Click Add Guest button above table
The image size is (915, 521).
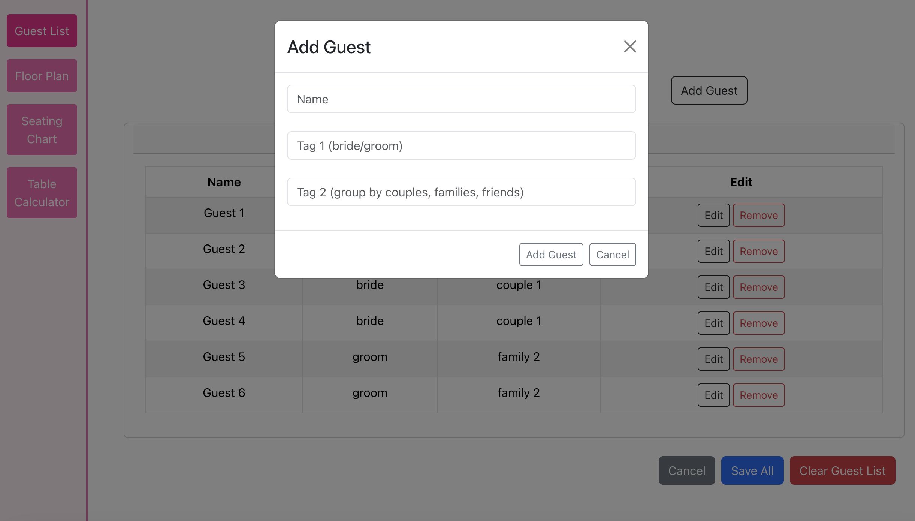click(709, 90)
